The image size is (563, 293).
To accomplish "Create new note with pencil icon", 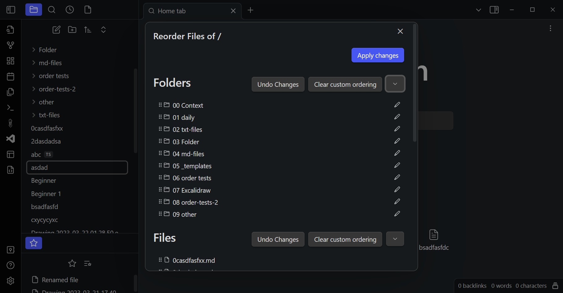I will coord(56,30).
